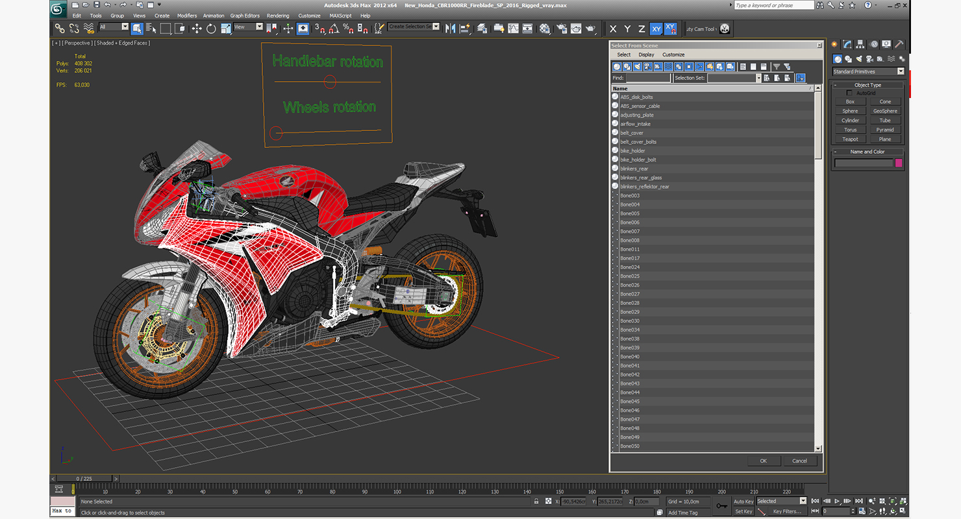Open the MAXScript menu
Viewport: 961px width, 519px height.
click(x=341, y=16)
